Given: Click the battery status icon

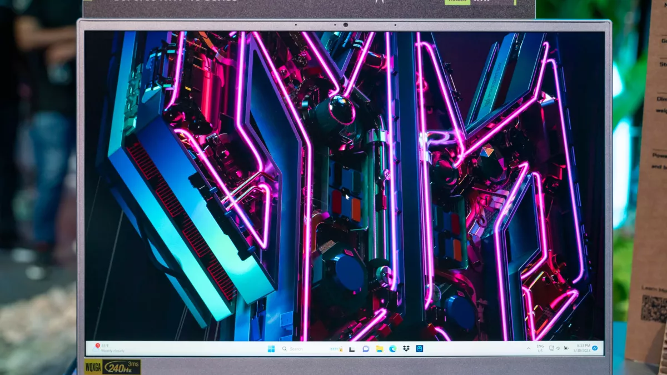Looking at the screenshot, I should pos(566,348).
